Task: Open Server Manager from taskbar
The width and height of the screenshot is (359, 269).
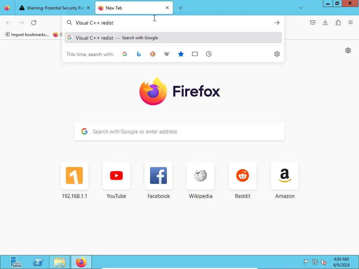Action: pyautogui.click(x=16, y=262)
